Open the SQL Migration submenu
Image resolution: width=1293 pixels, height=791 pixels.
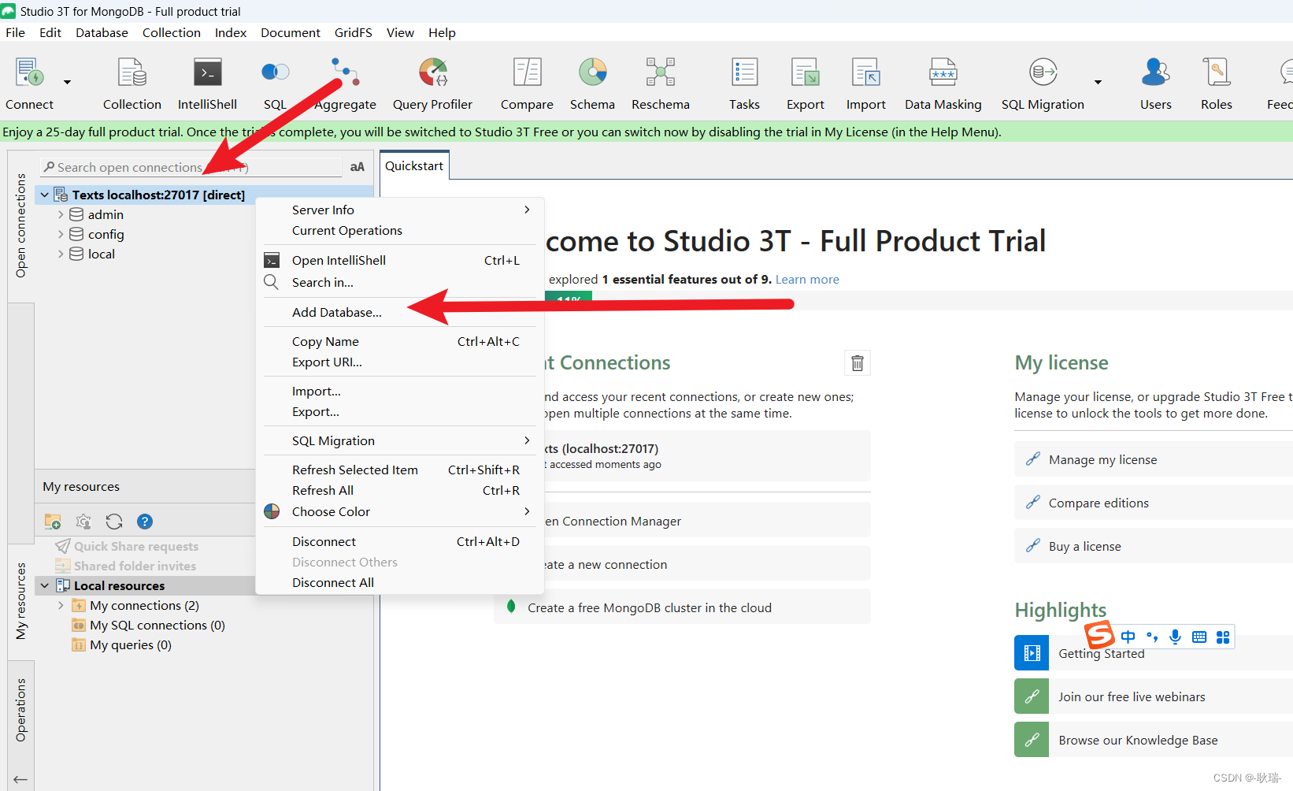(x=400, y=440)
